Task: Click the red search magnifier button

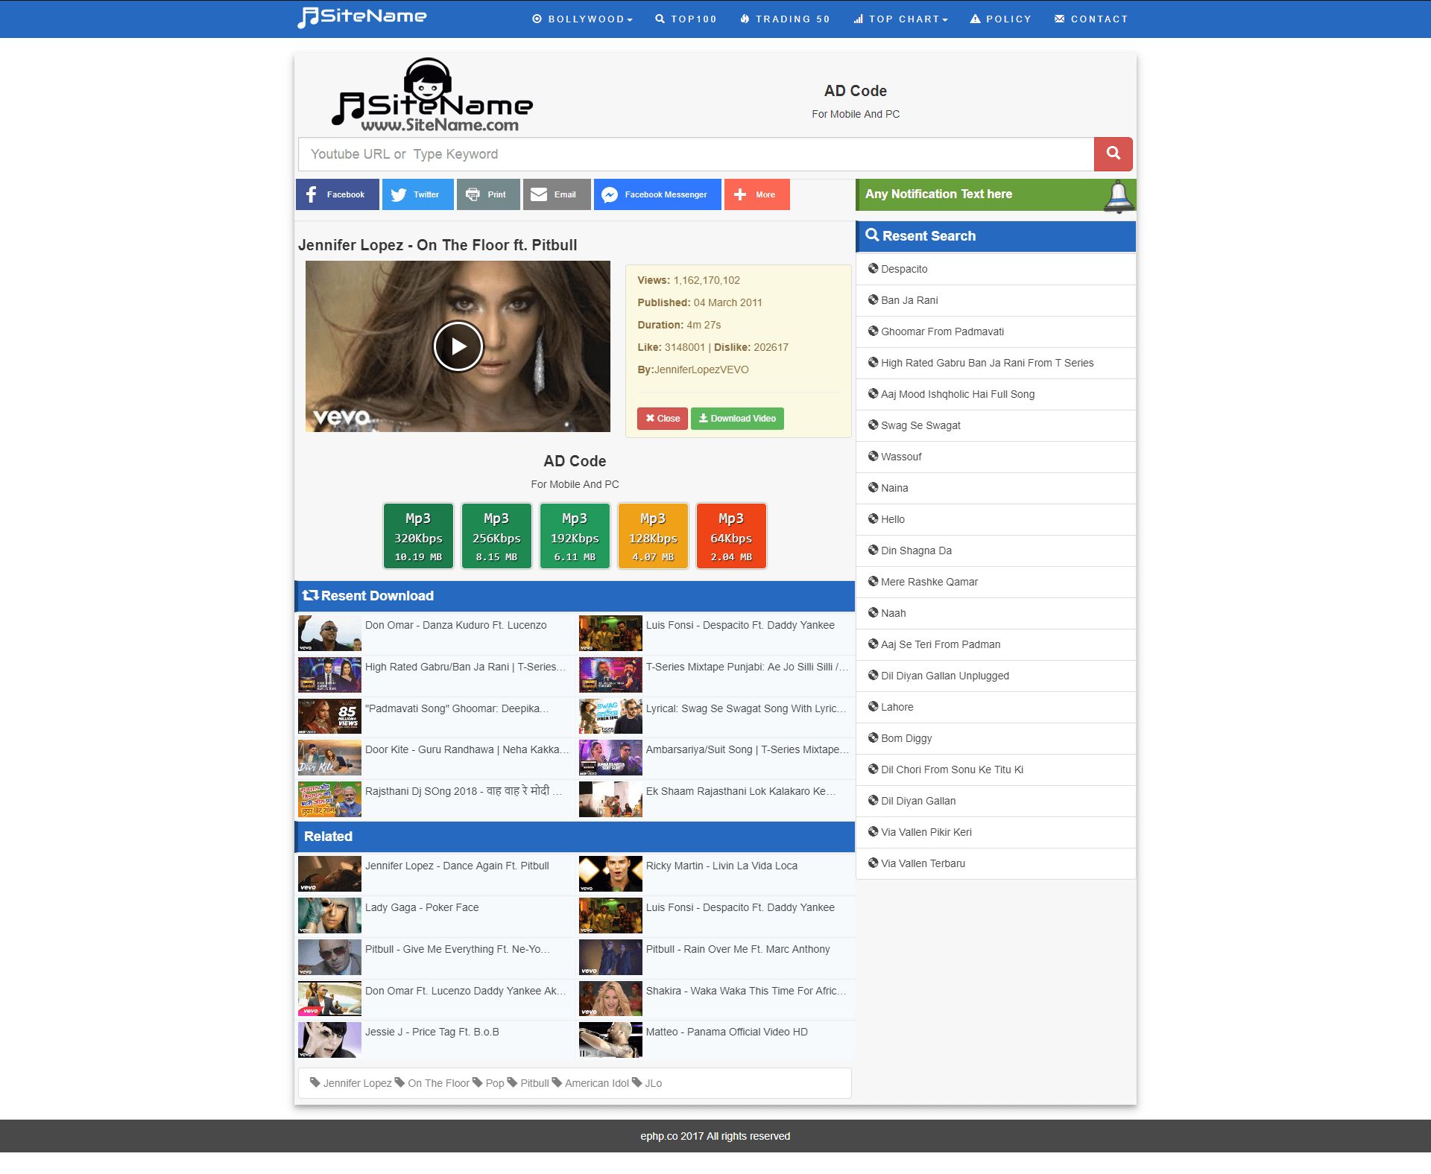Action: point(1113,153)
